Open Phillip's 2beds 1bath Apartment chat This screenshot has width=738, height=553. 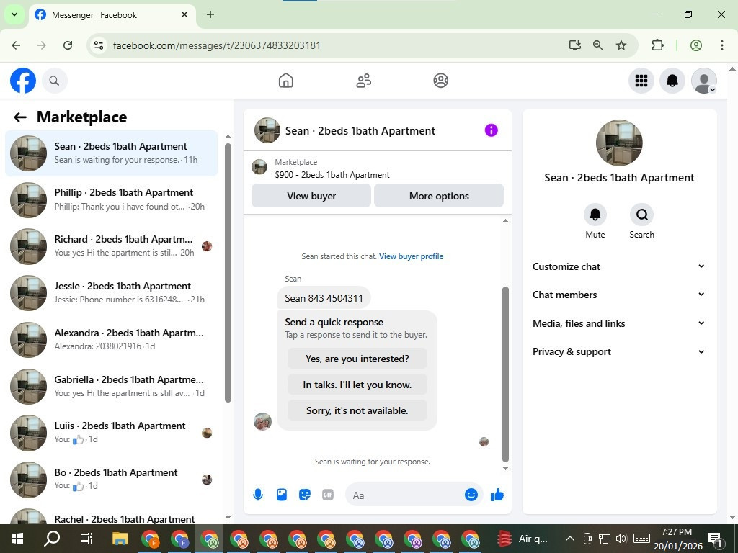pos(112,200)
